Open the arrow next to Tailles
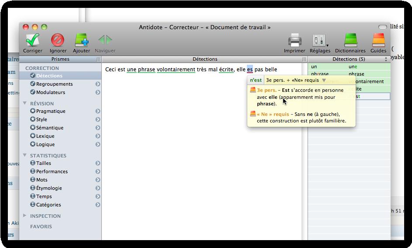This screenshot has width=412, height=248. click(x=98, y=163)
